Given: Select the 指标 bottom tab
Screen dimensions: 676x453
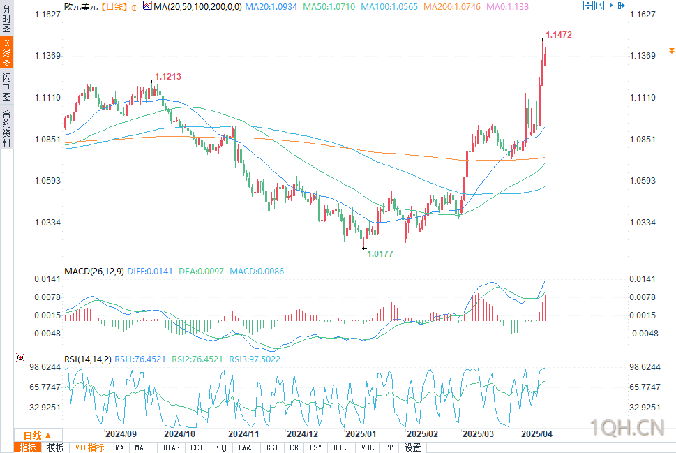Looking at the screenshot, I should pos(28,447).
